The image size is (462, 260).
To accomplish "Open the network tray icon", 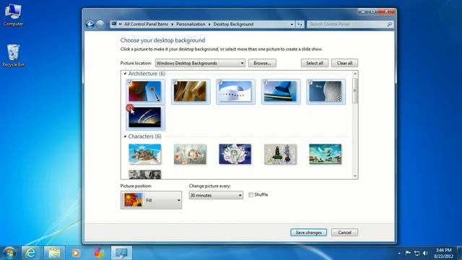I will (x=417, y=253).
